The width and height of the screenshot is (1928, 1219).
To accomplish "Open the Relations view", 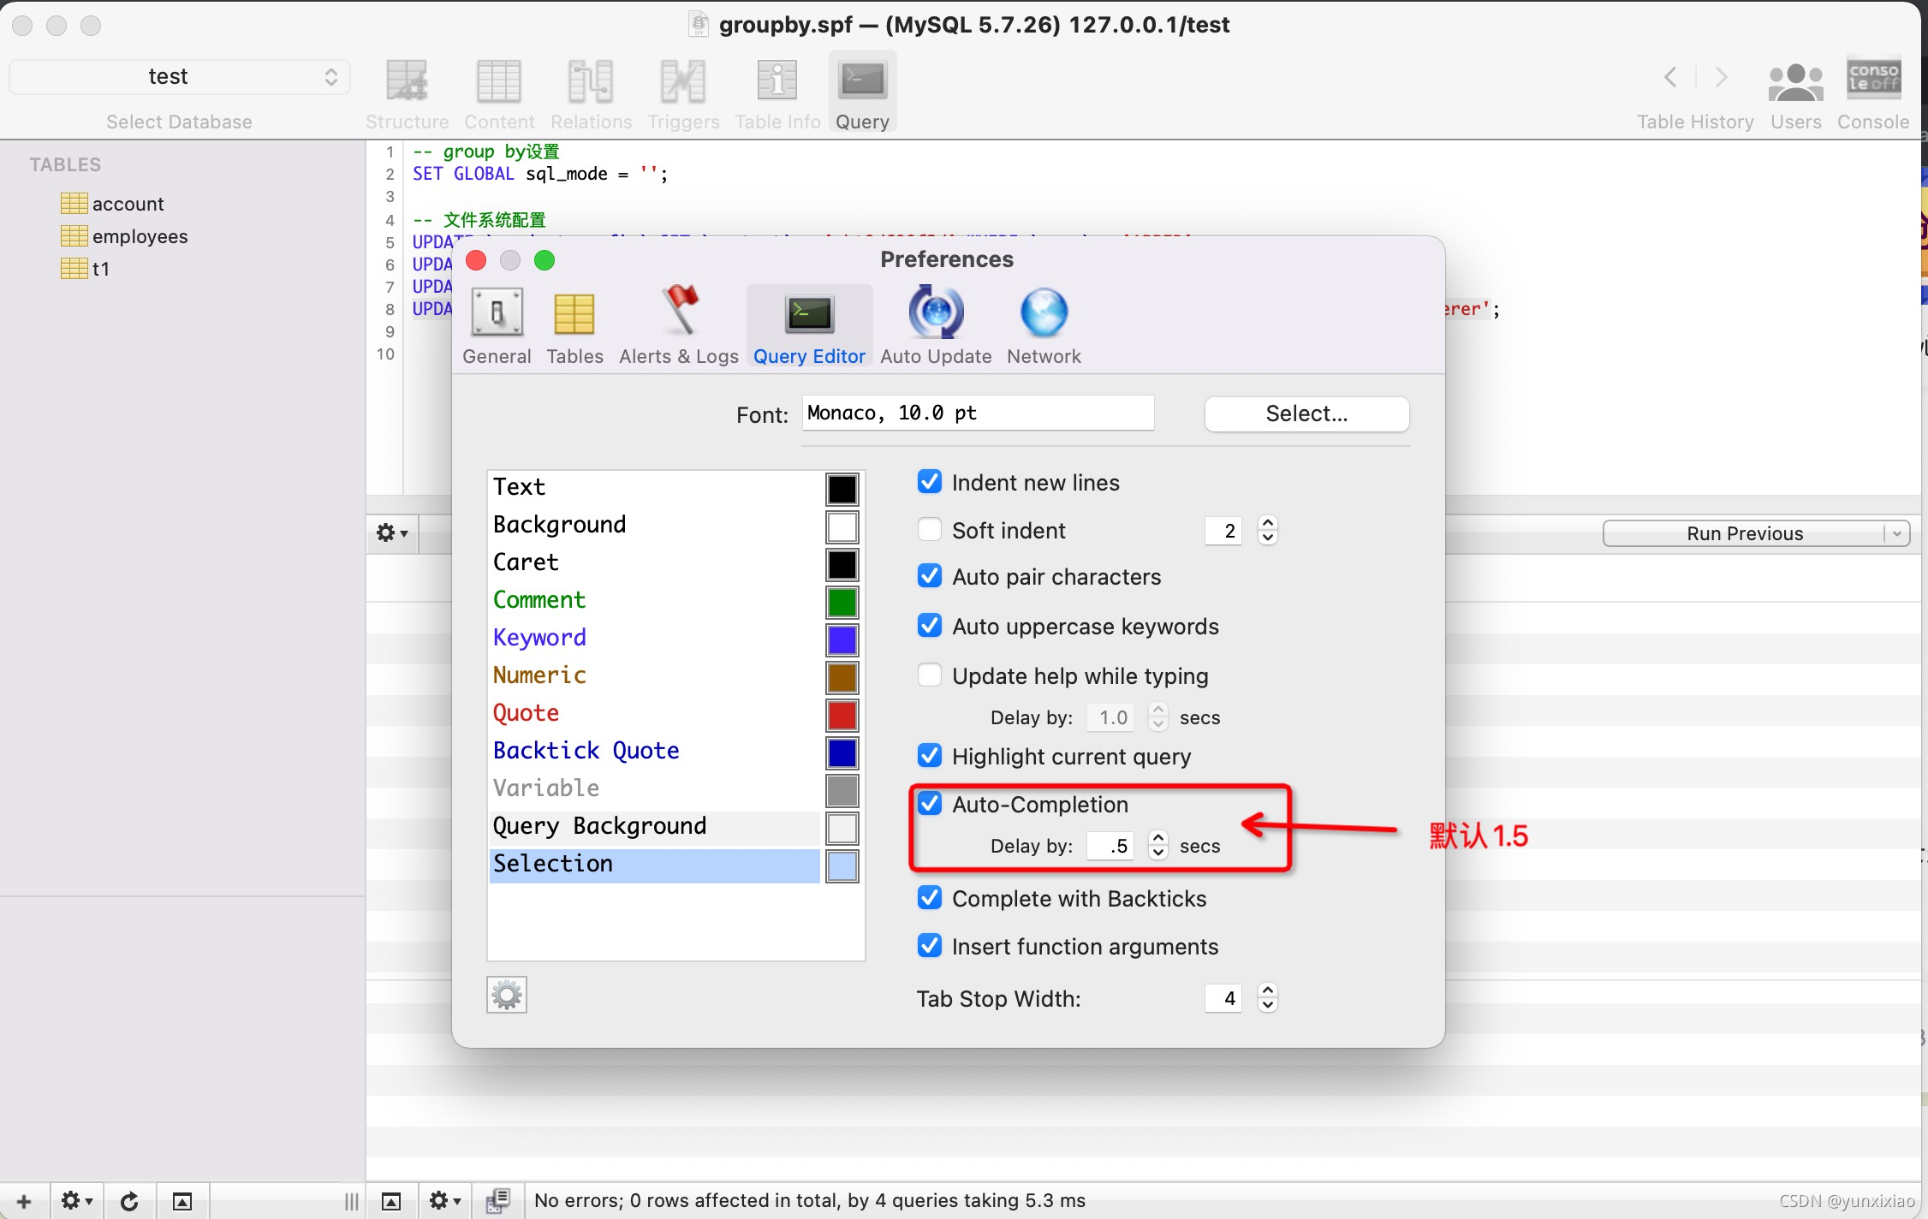I will point(591,90).
